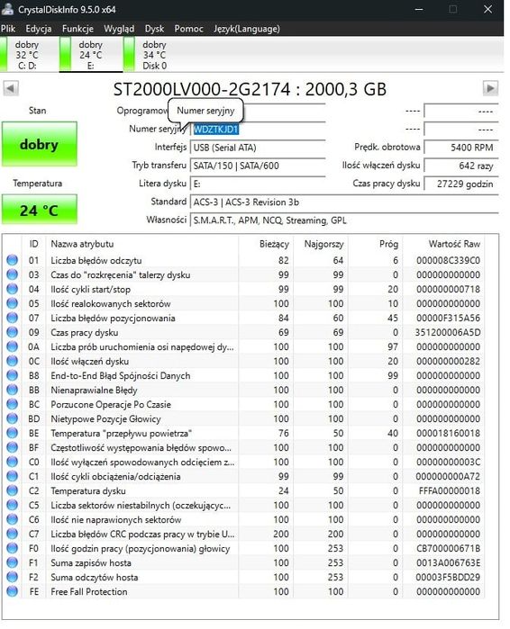This screenshot has height=629, width=510.
Task: Minimize the CrystalDiskInfo window
Action: coord(418,9)
